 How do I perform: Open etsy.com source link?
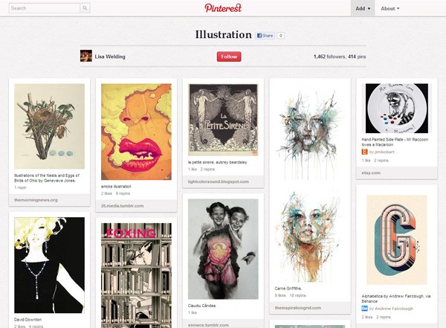click(x=371, y=173)
